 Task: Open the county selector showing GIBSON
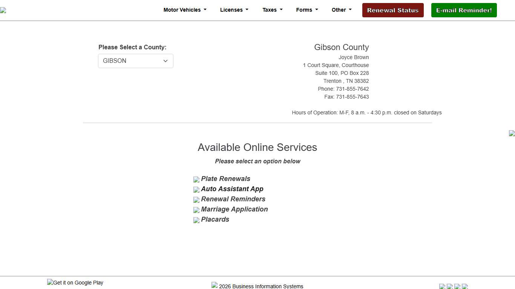[135, 61]
